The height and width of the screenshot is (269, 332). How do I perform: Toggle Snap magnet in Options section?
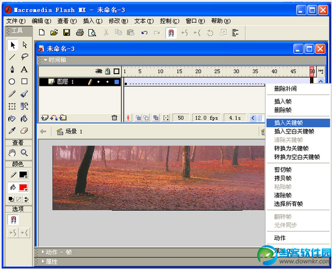(13, 220)
